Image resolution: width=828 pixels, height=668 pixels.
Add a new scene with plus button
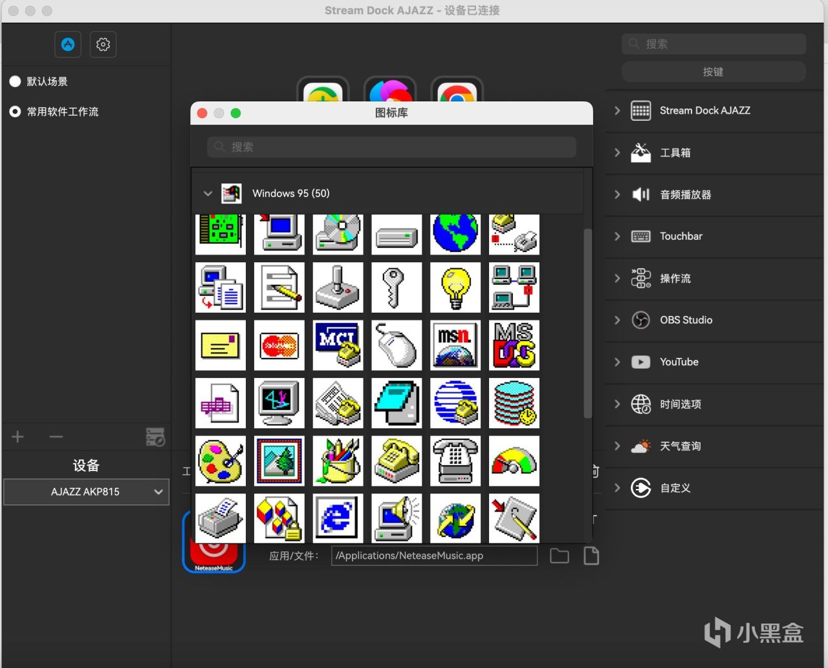click(17, 437)
